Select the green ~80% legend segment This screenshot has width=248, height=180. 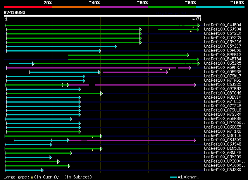172,7
